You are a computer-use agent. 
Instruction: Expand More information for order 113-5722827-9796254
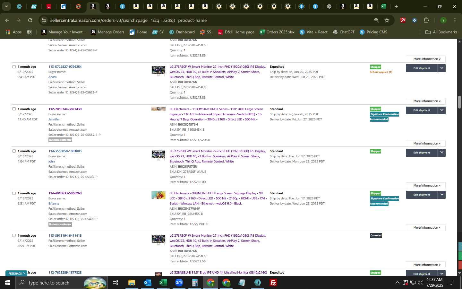coord(425,101)
